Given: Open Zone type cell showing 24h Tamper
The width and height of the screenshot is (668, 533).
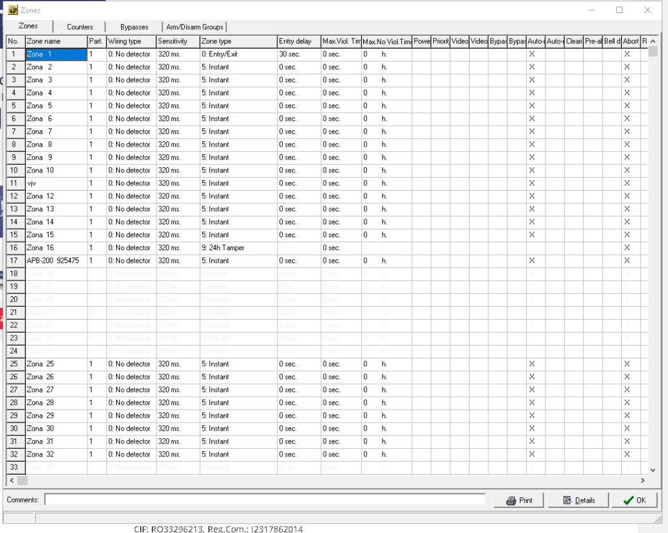Looking at the screenshot, I should tap(237, 248).
